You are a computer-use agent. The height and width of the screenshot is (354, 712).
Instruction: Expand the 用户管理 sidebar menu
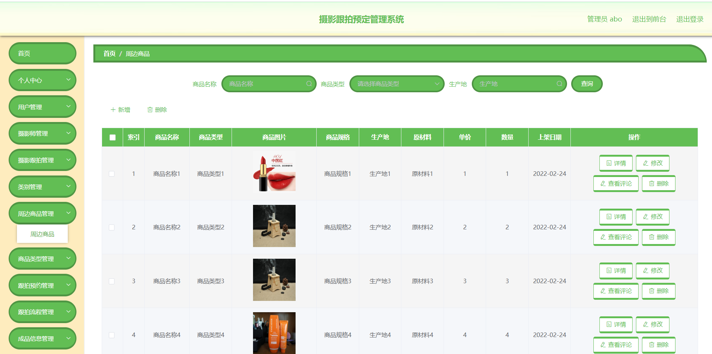coord(42,107)
